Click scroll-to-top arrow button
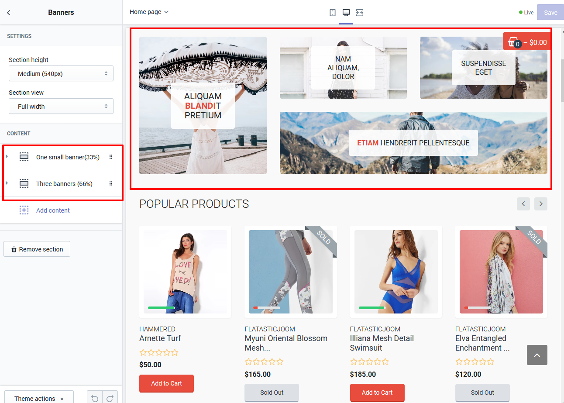564x403 pixels. pyautogui.click(x=537, y=355)
